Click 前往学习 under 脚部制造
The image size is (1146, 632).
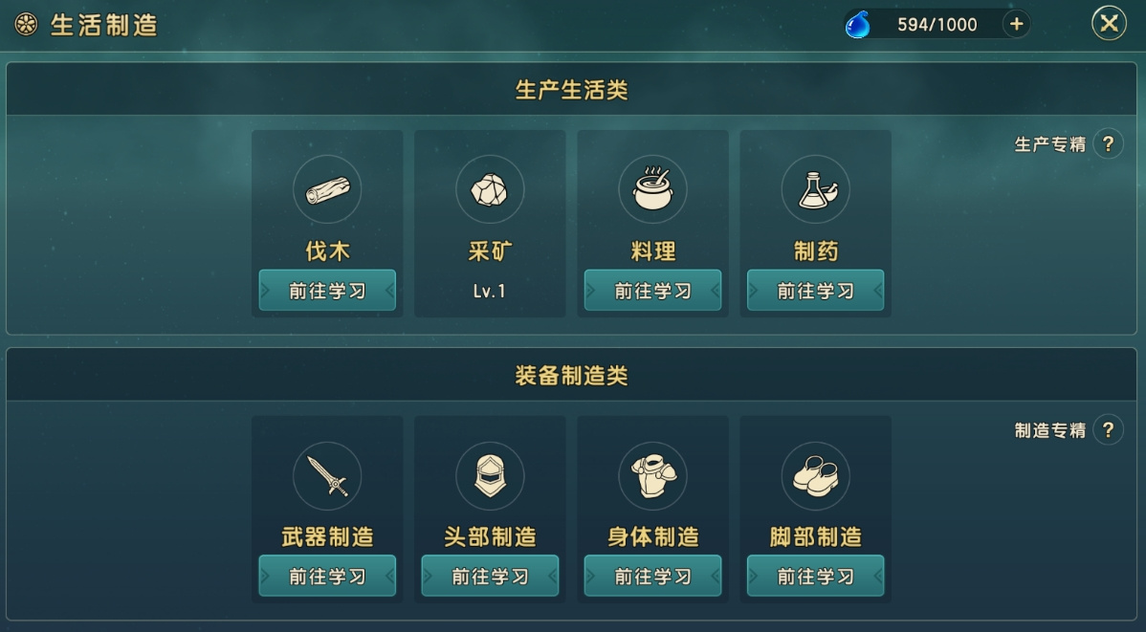[x=816, y=576]
